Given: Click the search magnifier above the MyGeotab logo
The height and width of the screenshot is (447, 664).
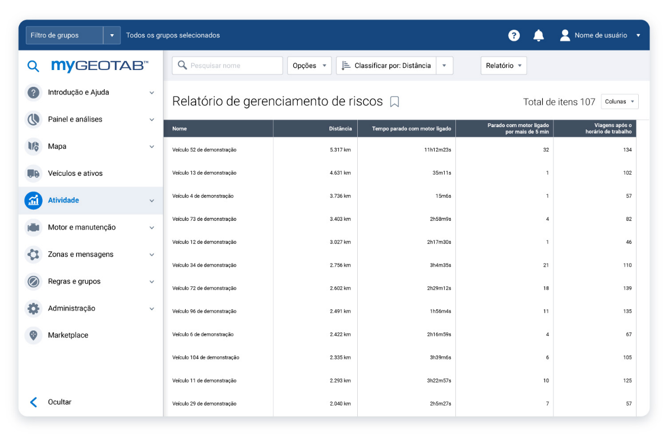Looking at the screenshot, I should [x=33, y=66].
